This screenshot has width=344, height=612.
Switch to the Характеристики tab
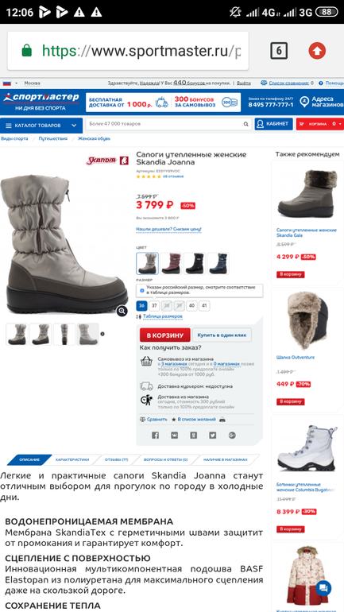[x=72, y=459]
